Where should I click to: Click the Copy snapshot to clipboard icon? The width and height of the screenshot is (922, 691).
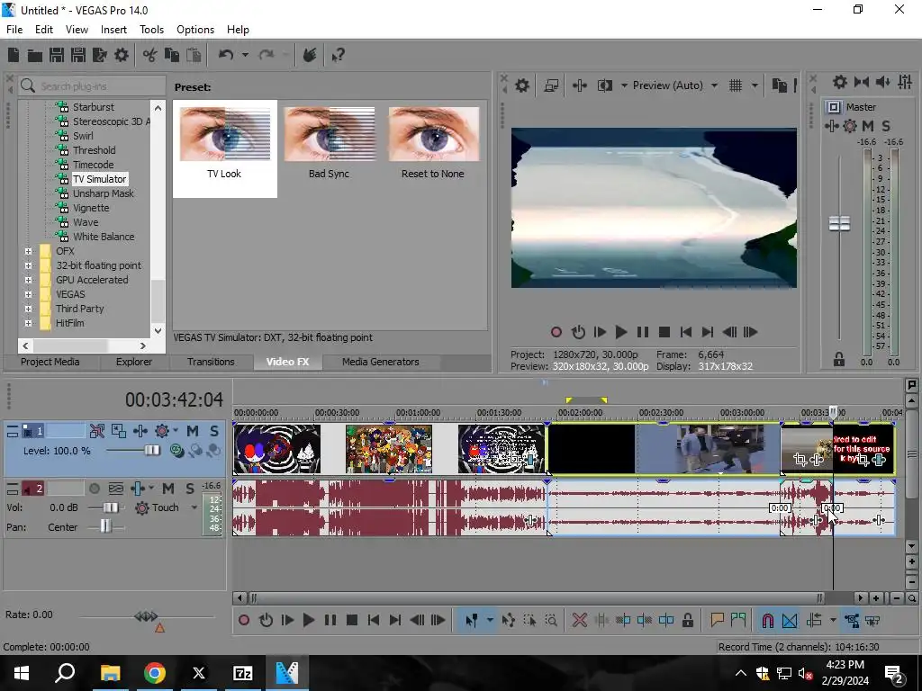tap(779, 85)
